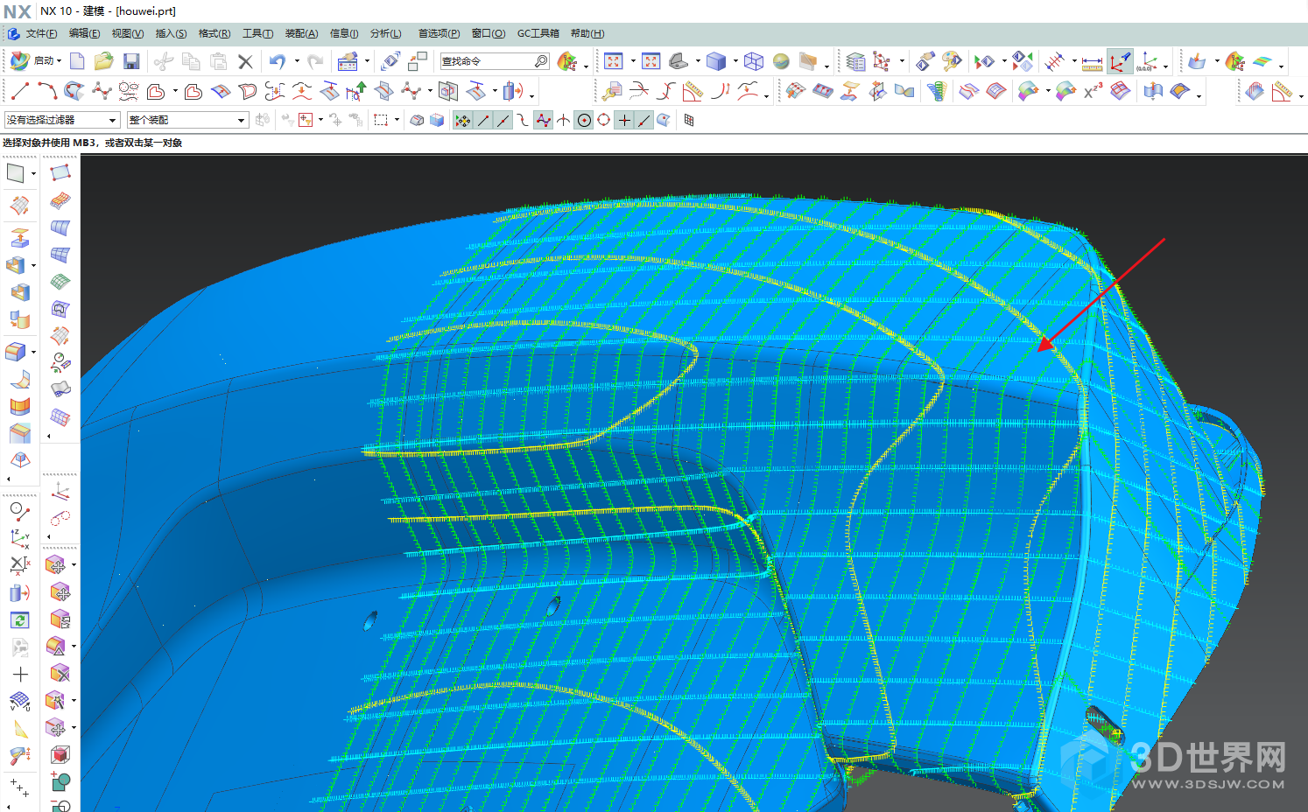Screen dimensions: 1308x812
Task: Create a new file with the New icon
Action: point(77,61)
